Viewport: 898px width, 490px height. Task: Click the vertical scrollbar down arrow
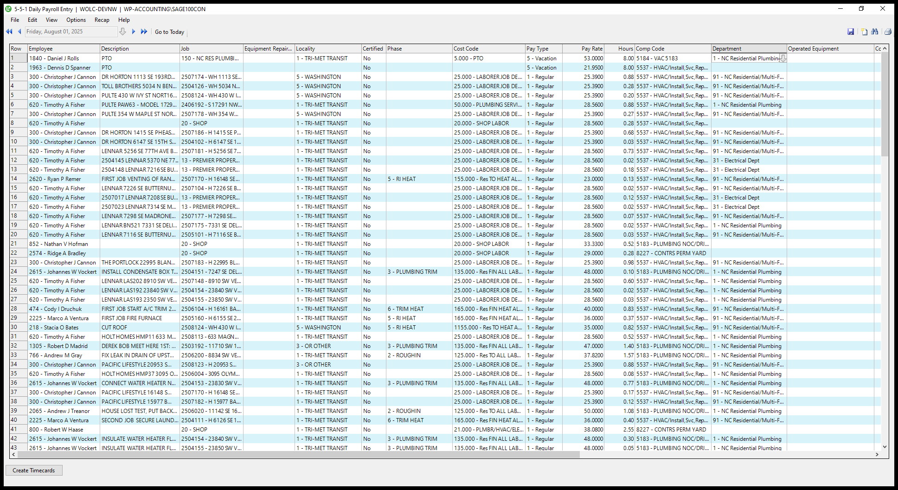point(885,447)
